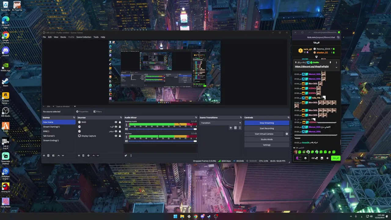Show hidden system tray icons chevron
Viewport: 391px width, 220px height.
(351, 216)
